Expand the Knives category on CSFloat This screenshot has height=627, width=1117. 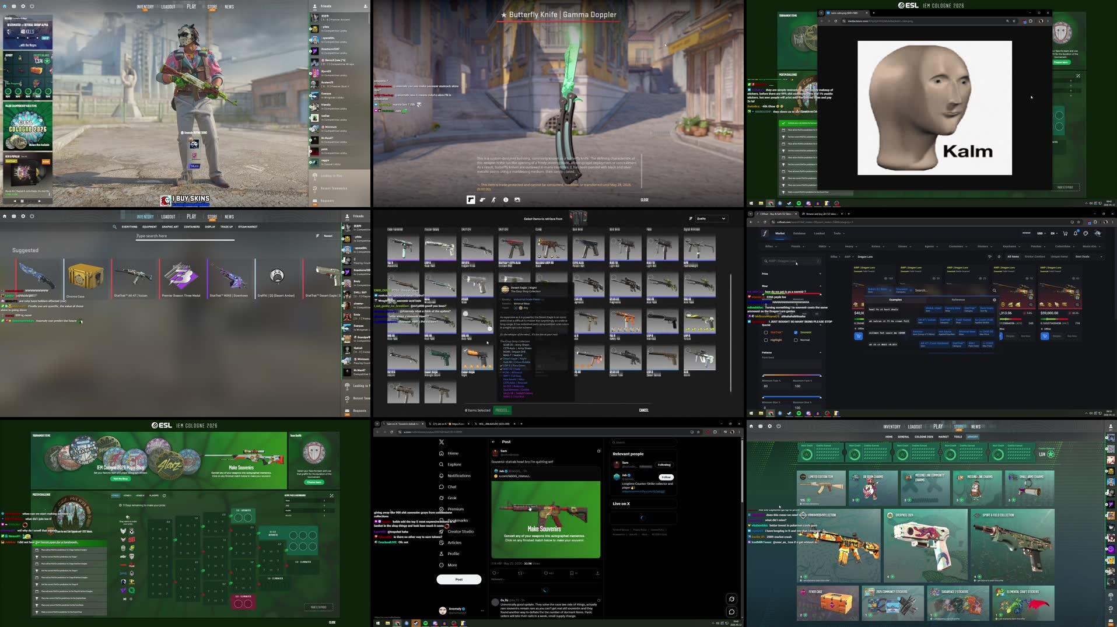[x=877, y=246]
